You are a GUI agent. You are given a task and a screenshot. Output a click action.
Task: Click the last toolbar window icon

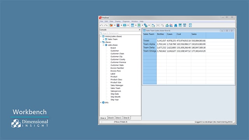190,25
